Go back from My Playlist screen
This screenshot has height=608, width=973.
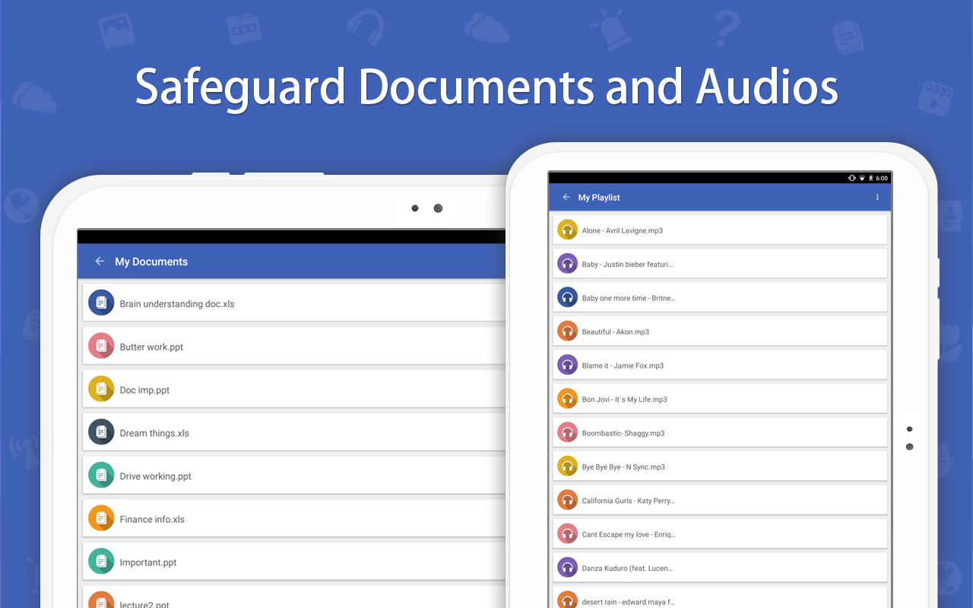point(566,198)
